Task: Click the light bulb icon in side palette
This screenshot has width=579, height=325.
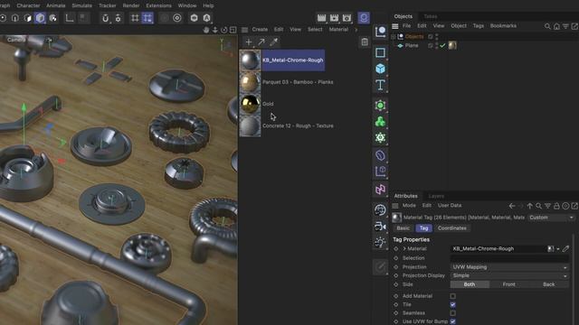Action: [x=380, y=243]
